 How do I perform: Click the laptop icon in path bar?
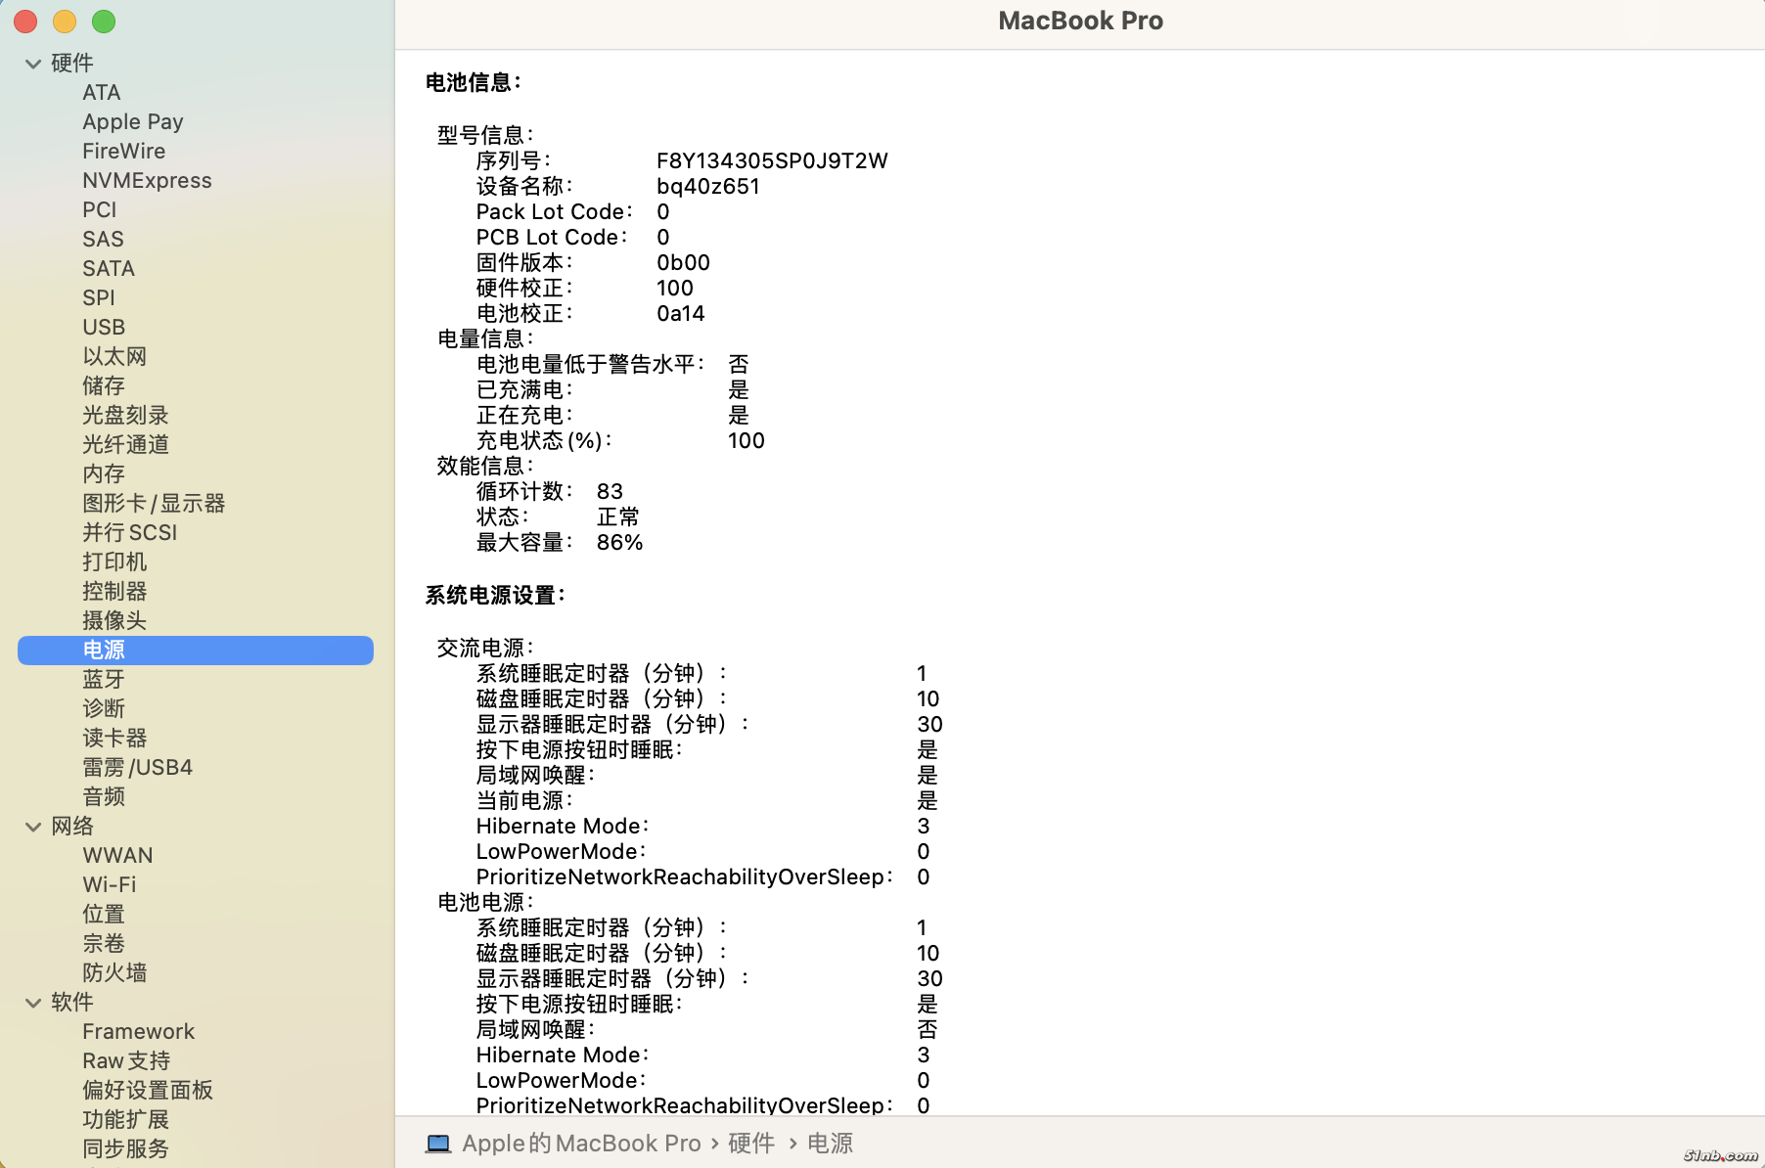(x=437, y=1144)
